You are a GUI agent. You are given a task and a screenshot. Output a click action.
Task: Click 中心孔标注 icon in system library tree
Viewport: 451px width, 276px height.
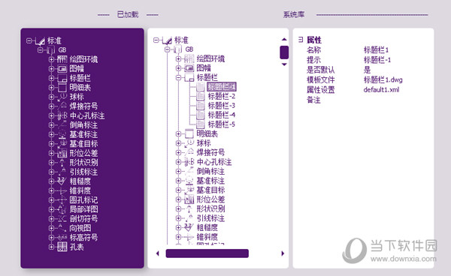point(189,162)
